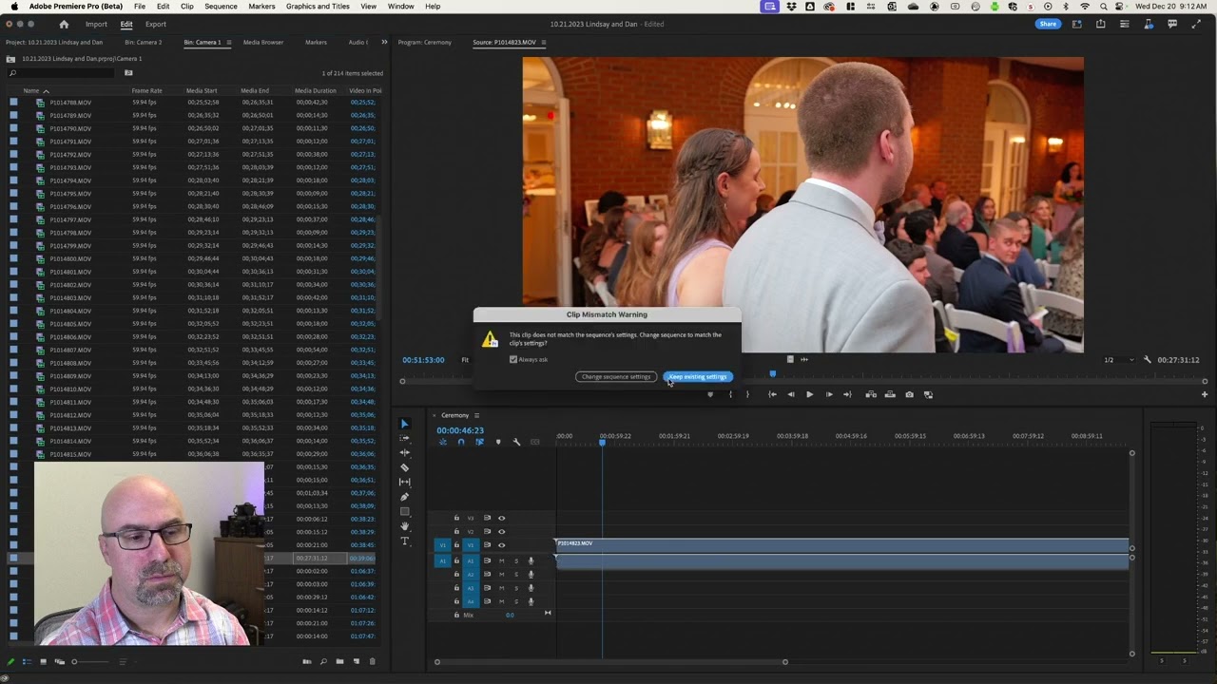This screenshot has width=1217, height=684.
Task: Go to the Home screen icon
Action: pyautogui.click(x=64, y=24)
